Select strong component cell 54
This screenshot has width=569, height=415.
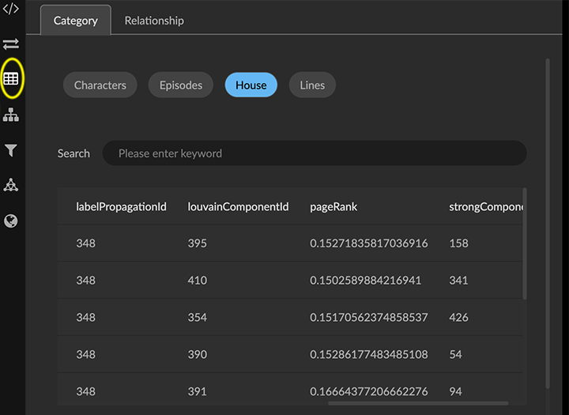(455, 354)
